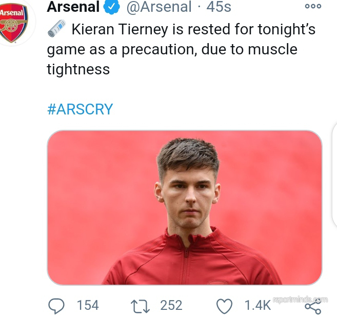
Task: Click the share icon
Action: pos(312,306)
